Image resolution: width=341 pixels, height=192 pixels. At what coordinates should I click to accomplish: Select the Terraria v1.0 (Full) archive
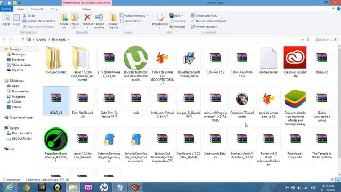(269, 147)
